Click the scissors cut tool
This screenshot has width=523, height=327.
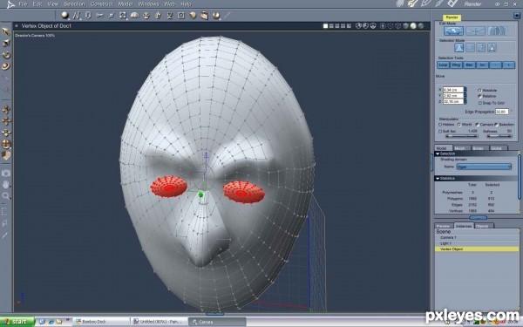[99, 15]
